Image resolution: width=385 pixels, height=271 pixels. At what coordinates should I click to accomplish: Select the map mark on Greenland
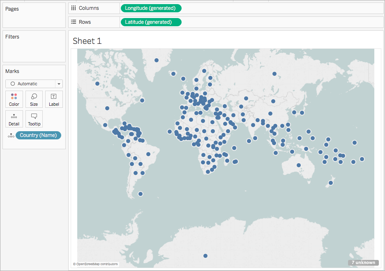(157, 60)
